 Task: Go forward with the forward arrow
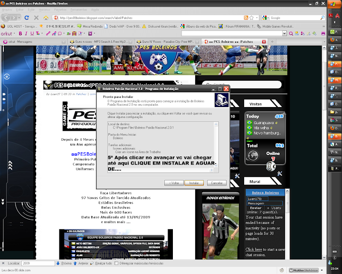tap(14, 18)
